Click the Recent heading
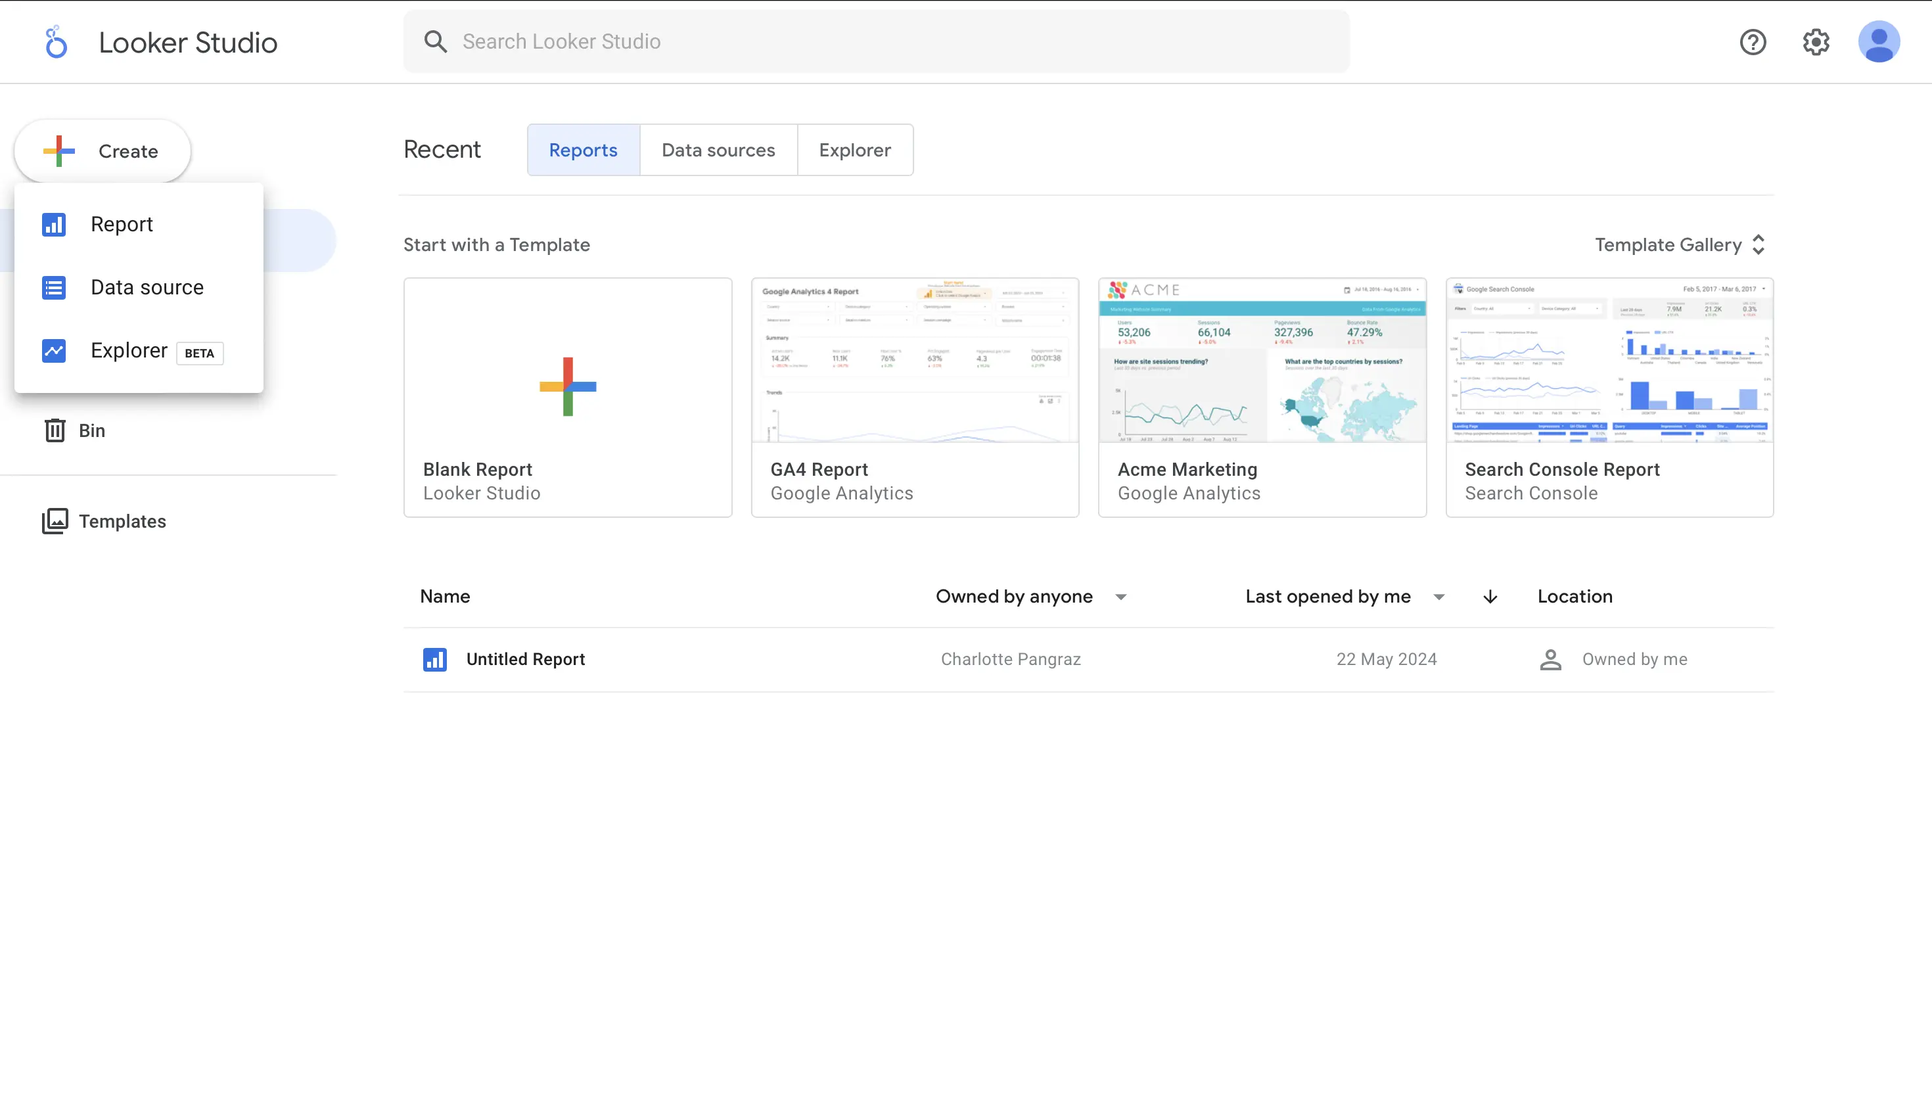This screenshot has height=1104, width=1932. pyautogui.click(x=442, y=149)
